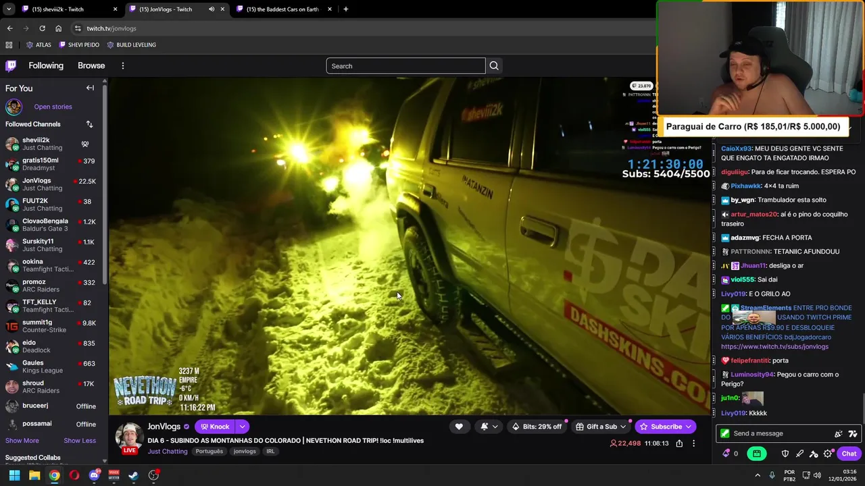Viewport: 865px width, 486px height.
Task: Open a new browser tab
Action: click(346, 9)
